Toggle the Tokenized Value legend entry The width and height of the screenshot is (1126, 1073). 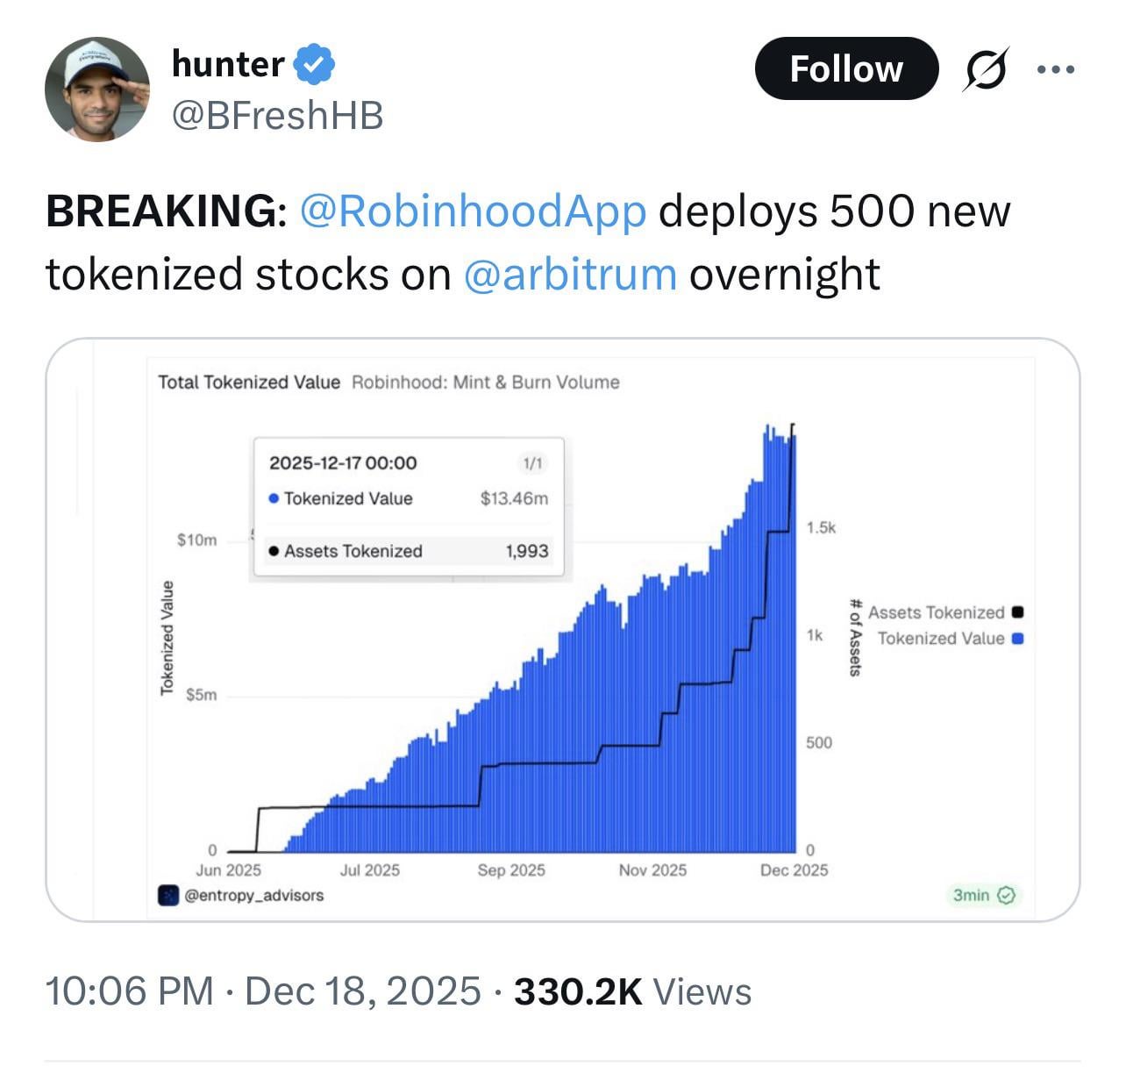point(940,638)
